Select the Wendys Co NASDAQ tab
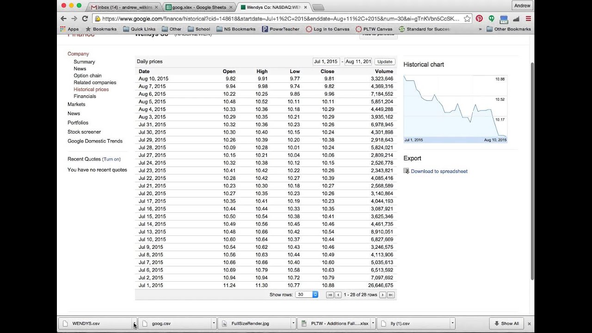The width and height of the screenshot is (592, 333). point(273,7)
